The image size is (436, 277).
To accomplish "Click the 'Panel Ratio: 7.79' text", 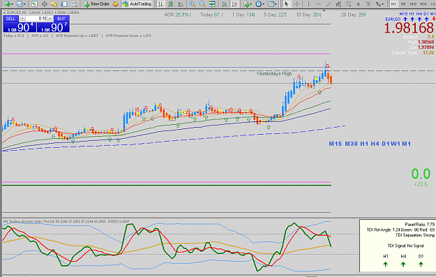I will (419, 225).
